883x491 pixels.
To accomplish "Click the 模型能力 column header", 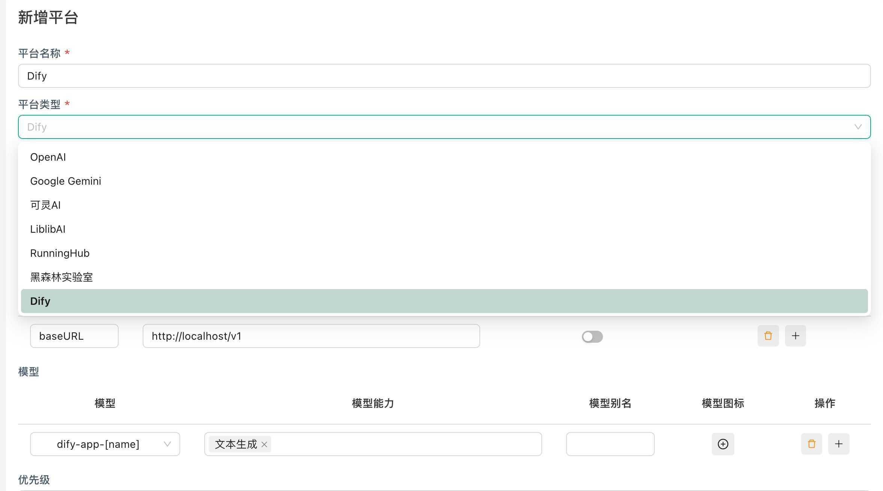I will tap(373, 403).
